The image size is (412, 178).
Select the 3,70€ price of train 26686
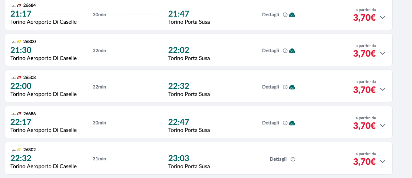(364, 126)
